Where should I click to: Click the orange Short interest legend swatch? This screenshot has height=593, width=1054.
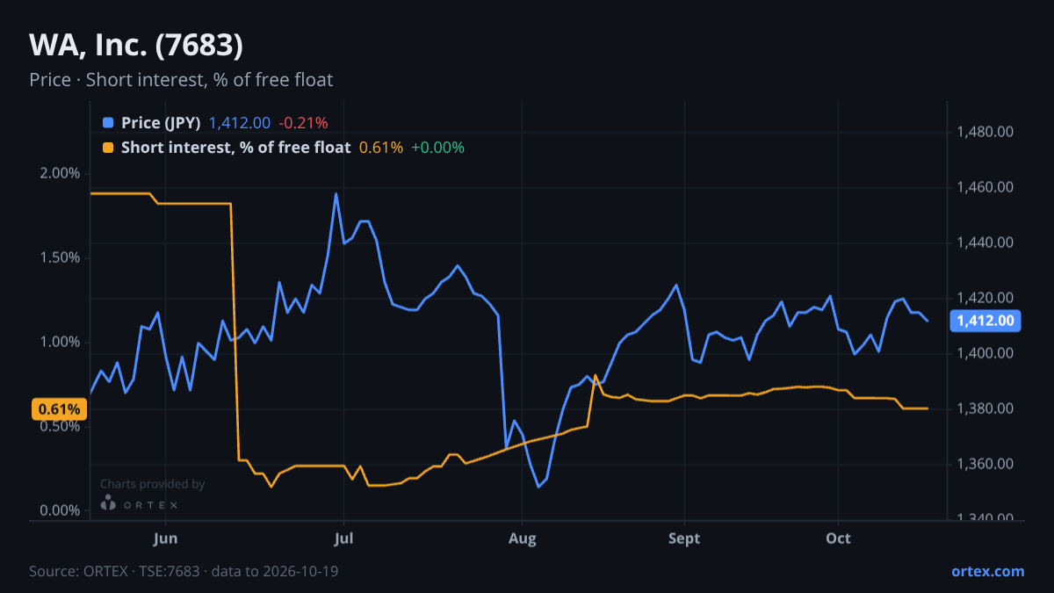click(x=108, y=148)
